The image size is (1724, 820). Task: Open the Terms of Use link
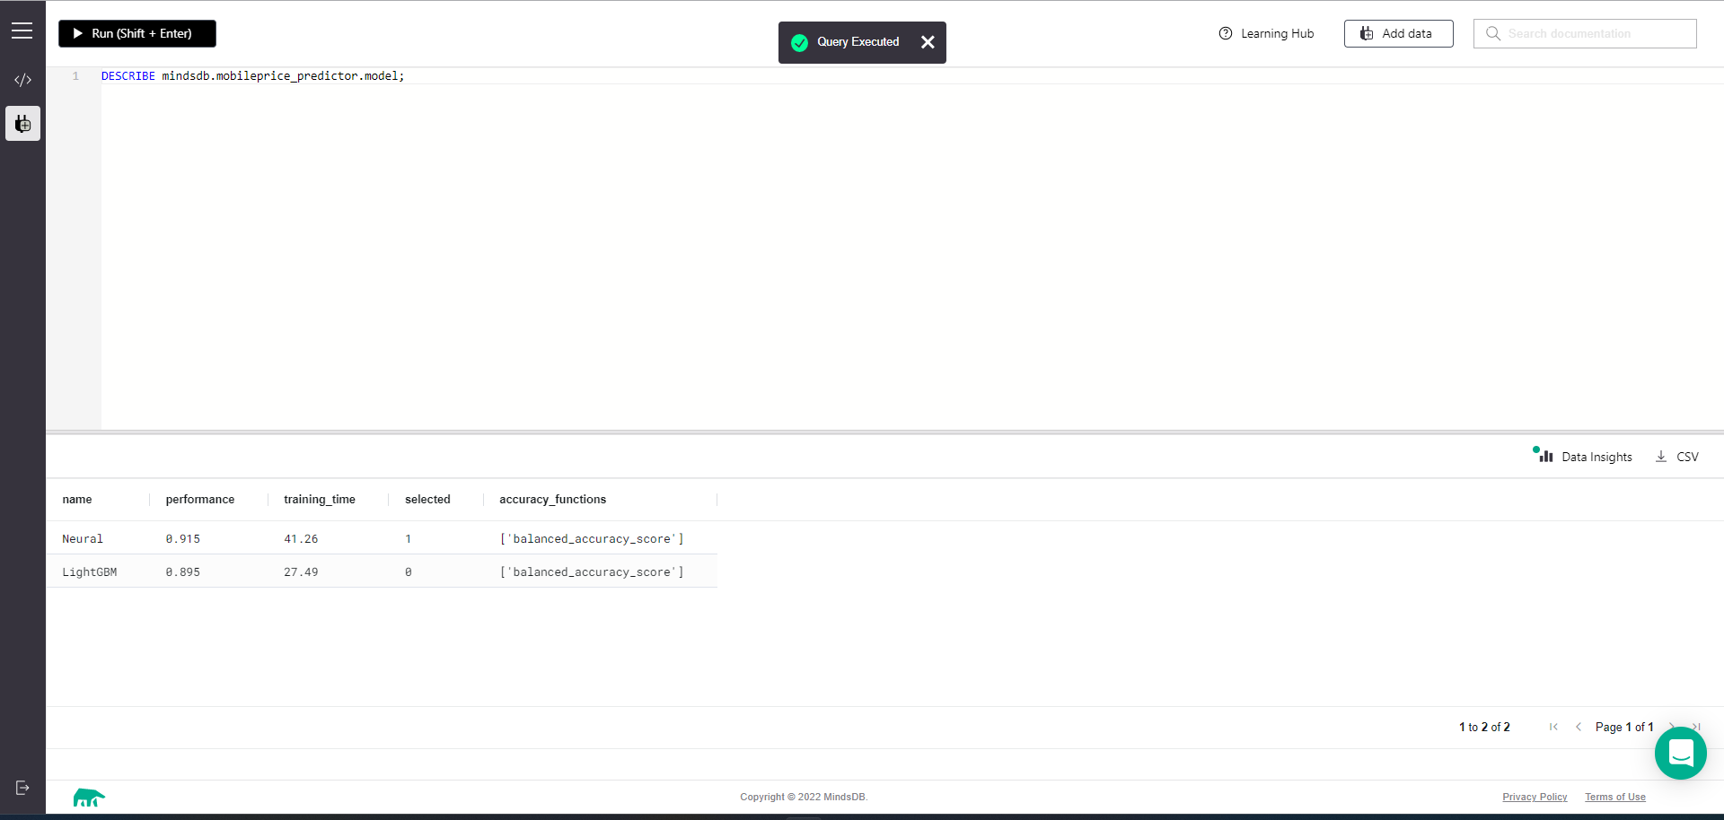click(1615, 797)
